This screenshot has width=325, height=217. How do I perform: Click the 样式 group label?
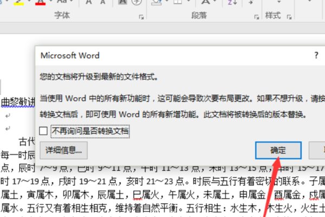tap(273, 15)
